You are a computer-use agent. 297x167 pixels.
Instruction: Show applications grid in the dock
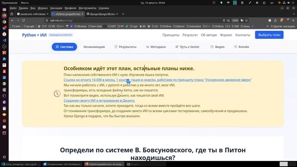(x=4, y=157)
